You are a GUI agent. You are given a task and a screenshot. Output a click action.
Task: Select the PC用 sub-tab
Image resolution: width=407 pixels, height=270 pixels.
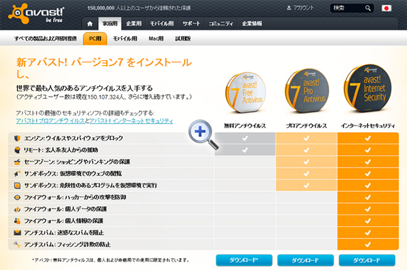(x=95, y=39)
